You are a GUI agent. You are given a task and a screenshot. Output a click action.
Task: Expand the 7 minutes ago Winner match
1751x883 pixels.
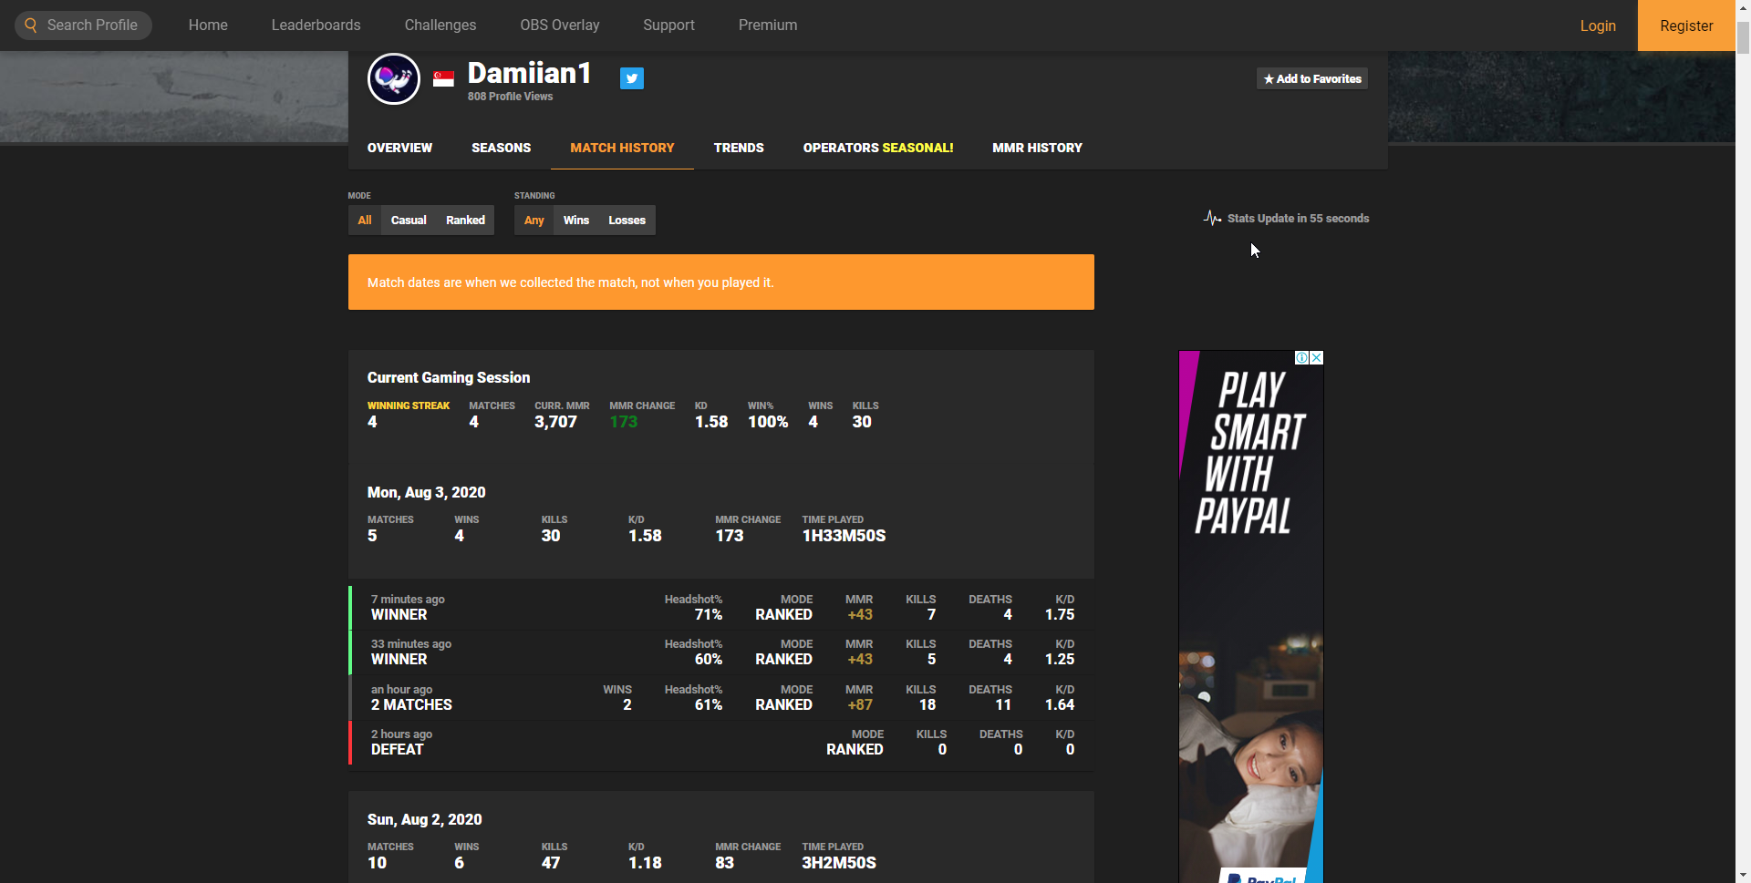(x=720, y=608)
